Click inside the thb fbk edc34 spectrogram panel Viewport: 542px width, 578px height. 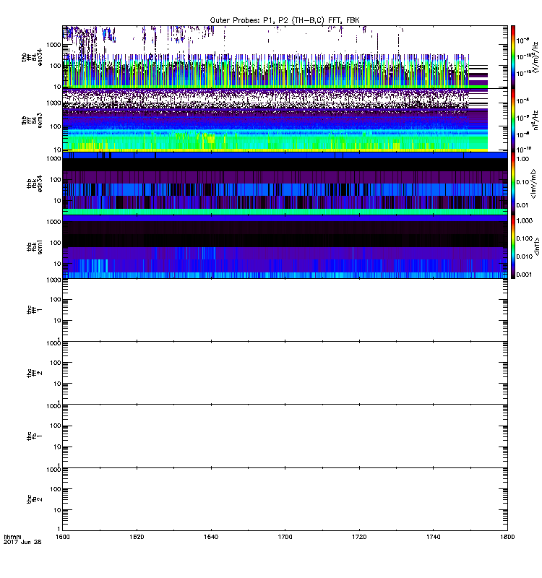(285, 184)
